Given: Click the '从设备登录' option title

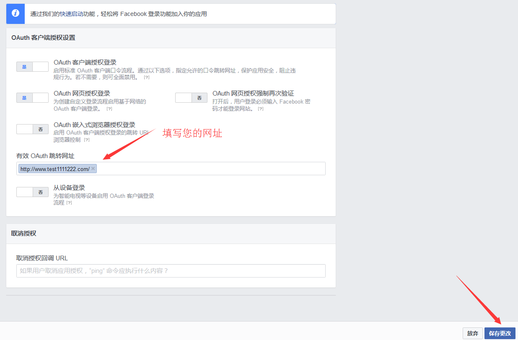Looking at the screenshot, I should pos(69,188).
